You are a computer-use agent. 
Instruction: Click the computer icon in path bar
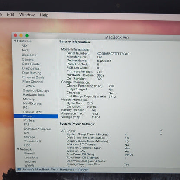click(x=19, y=169)
